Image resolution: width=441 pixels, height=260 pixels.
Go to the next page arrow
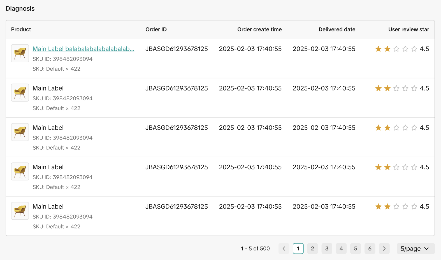384,249
